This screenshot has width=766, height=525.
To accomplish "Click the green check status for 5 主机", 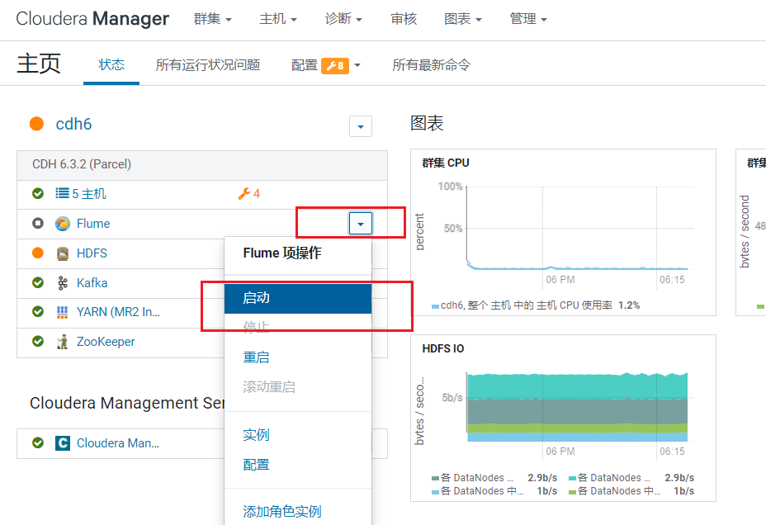I will pos(38,193).
